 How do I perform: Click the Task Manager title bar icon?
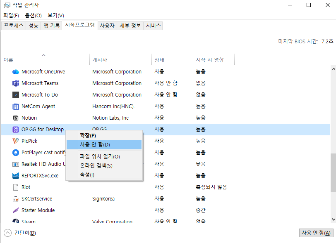click(x=7, y=5)
